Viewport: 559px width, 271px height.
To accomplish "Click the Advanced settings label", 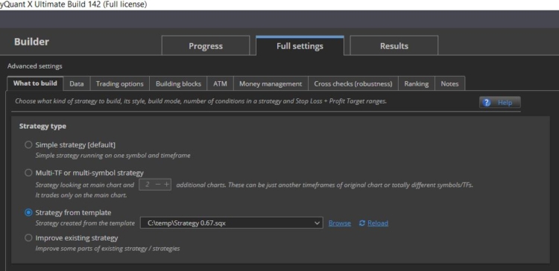I will tap(35, 66).
